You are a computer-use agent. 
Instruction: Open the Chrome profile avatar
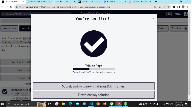click(x=183, y=7)
